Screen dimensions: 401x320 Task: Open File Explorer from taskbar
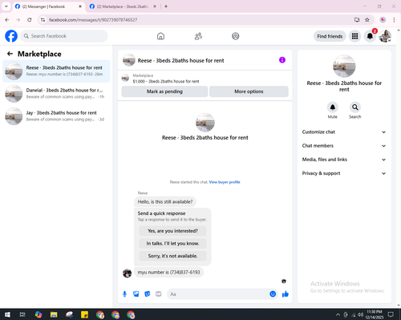[x=54, y=314]
